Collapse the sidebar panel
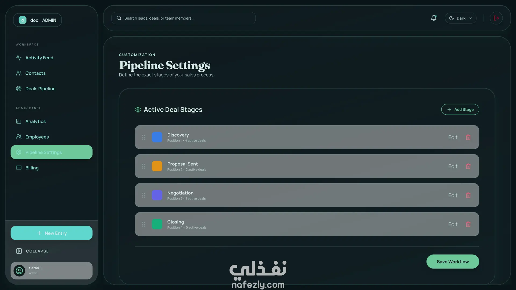 [x=32, y=251]
